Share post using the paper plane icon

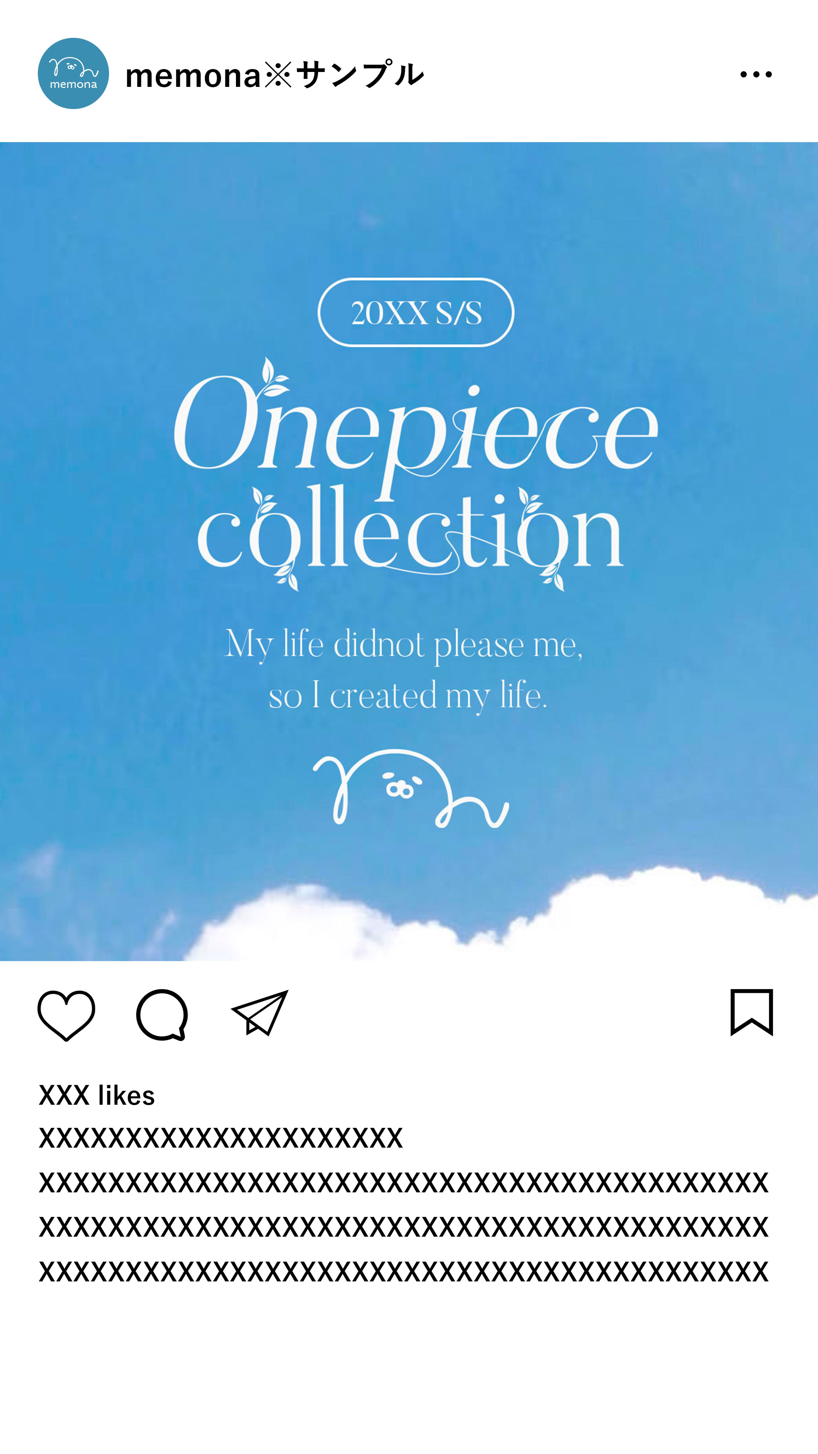(260, 1014)
